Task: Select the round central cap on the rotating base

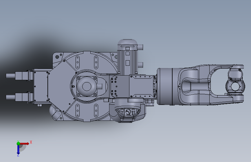Action: (87, 86)
